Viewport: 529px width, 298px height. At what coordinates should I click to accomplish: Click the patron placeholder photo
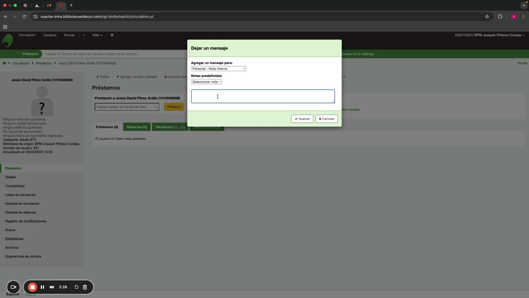(42, 101)
